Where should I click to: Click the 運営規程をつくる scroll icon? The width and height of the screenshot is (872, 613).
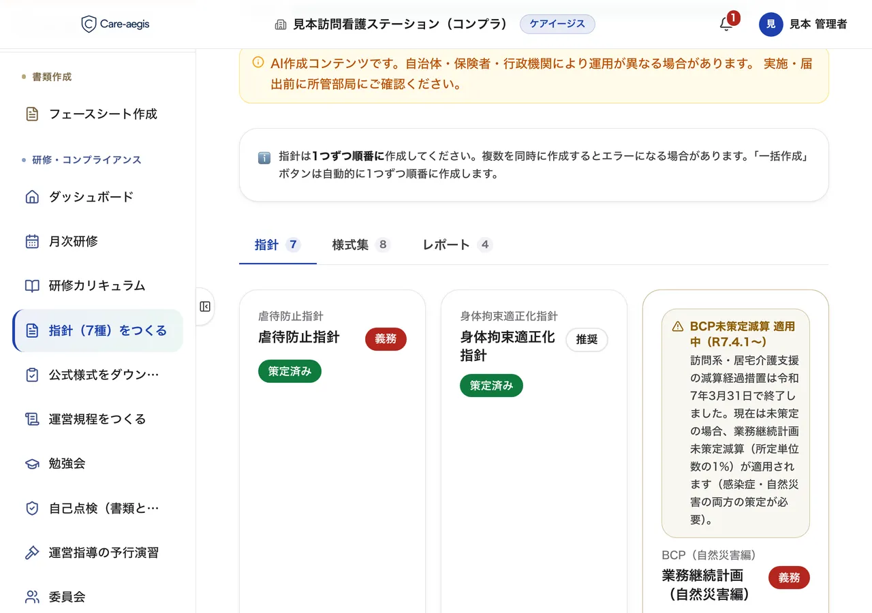click(32, 419)
